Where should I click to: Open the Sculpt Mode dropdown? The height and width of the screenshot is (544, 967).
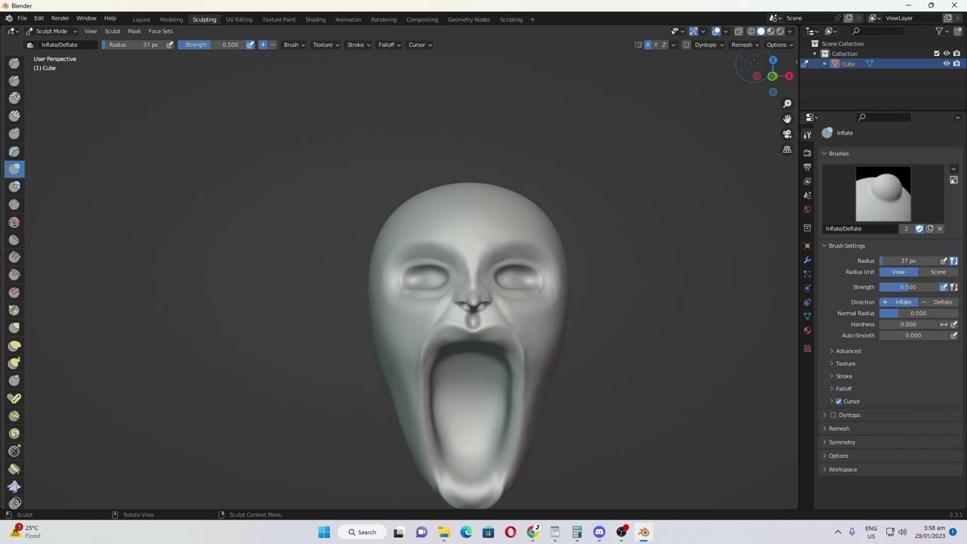point(51,31)
